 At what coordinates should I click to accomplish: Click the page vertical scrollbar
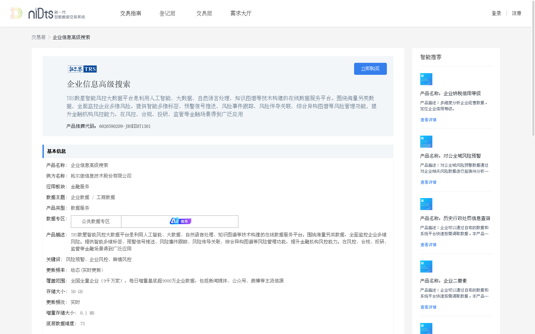click(533, 68)
